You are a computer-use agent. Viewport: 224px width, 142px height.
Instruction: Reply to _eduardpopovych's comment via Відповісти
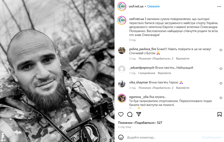click(164, 73)
